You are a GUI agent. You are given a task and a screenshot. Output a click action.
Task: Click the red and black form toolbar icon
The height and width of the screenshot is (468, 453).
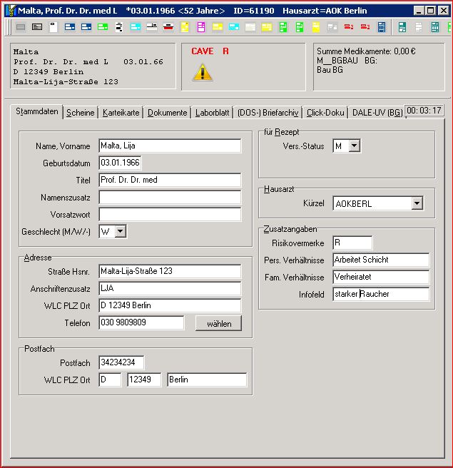(x=168, y=27)
